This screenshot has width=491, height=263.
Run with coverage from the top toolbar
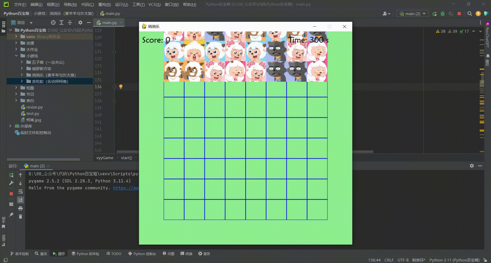pyautogui.click(x=451, y=14)
